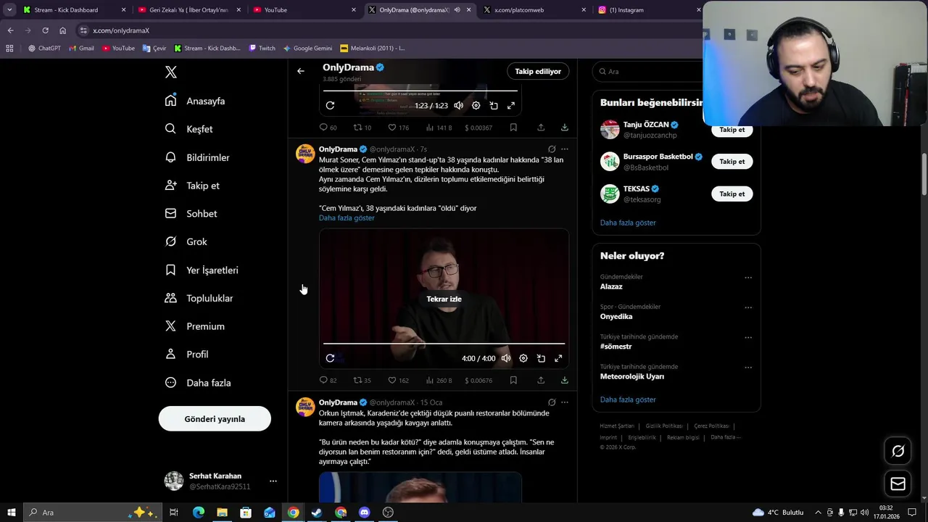This screenshot has height=522, width=928.
Task: Open Keşfet in sidebar
Action: 188,129
